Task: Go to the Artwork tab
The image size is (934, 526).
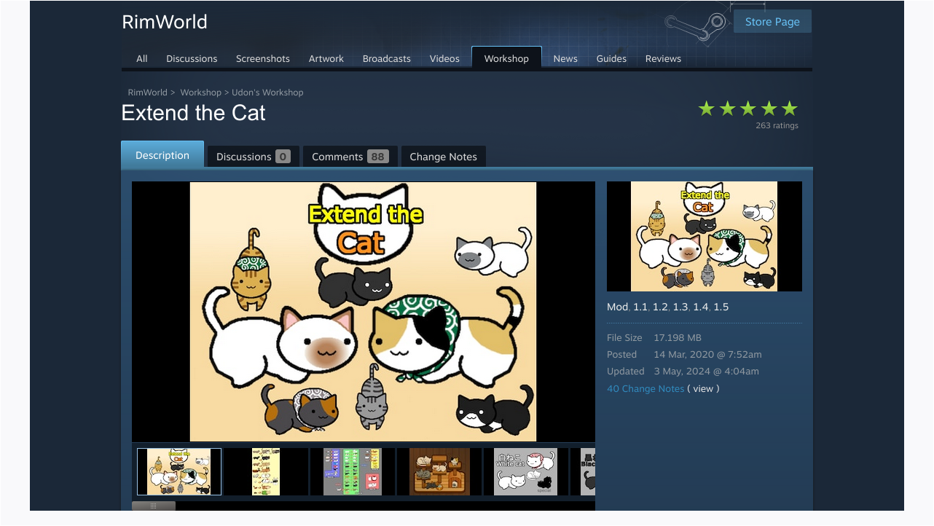Action: 326,58
